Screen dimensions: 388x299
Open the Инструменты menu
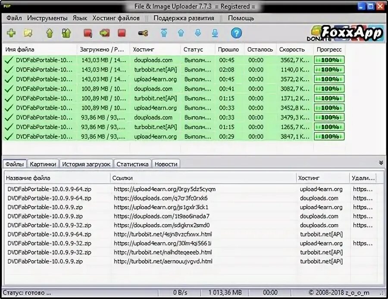[47, 18]
